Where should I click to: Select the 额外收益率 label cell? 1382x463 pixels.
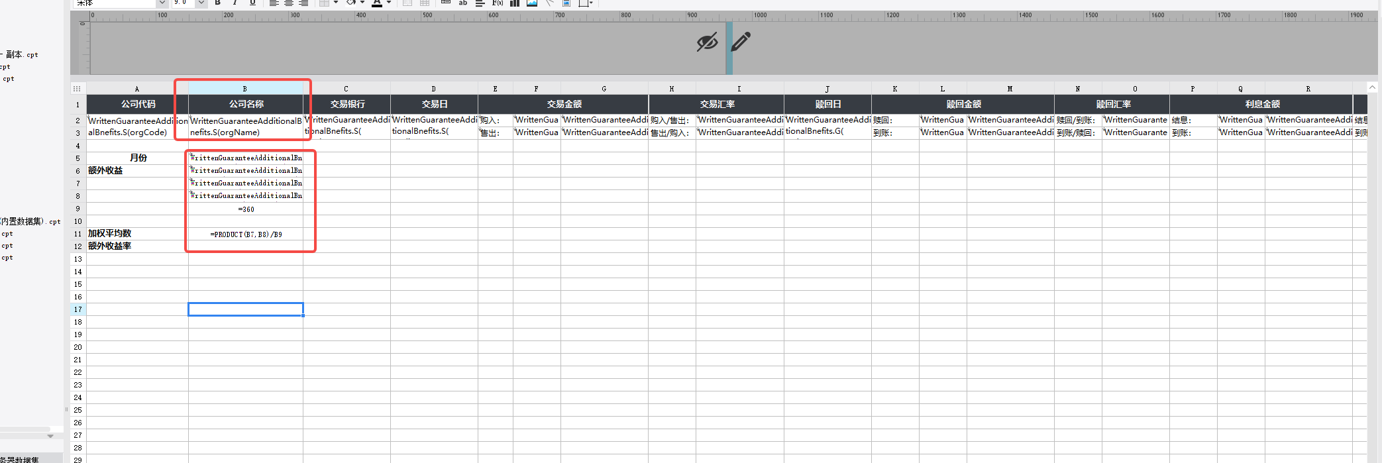pyautogui.click(x=138, y=246)
